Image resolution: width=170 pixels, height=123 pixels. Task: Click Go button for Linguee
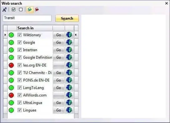(x=58, y=110)
